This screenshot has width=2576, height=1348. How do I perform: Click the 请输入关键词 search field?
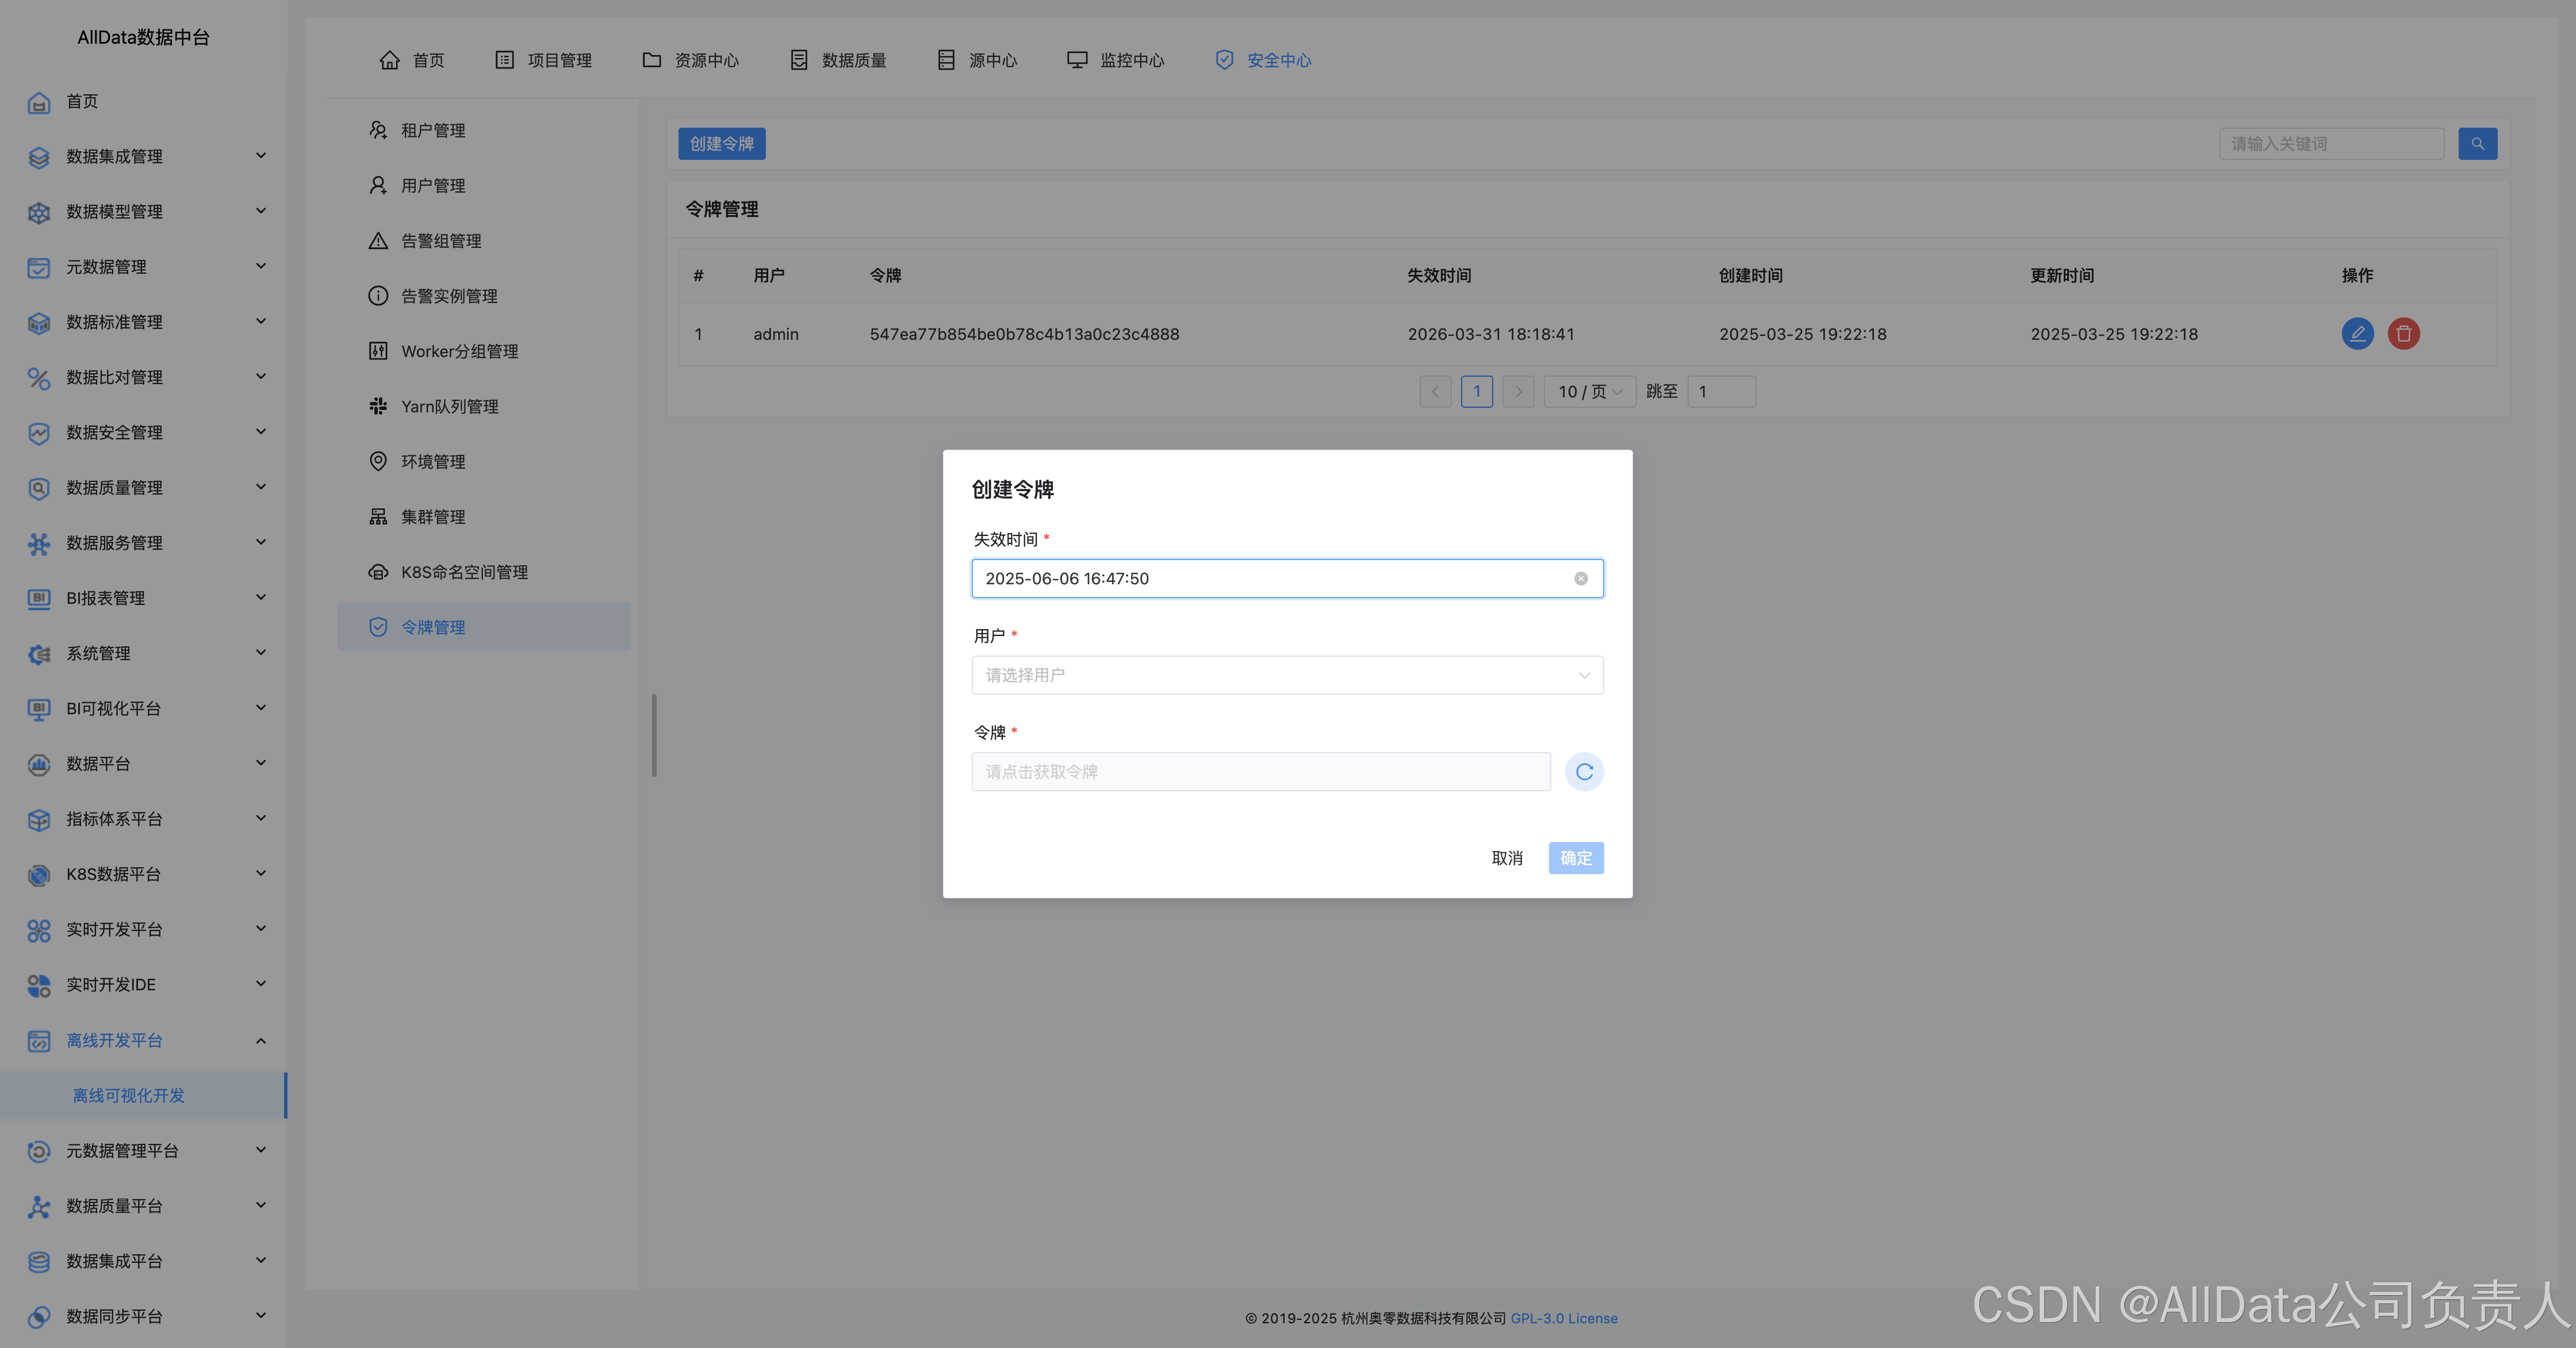[x=2331, y=144]
